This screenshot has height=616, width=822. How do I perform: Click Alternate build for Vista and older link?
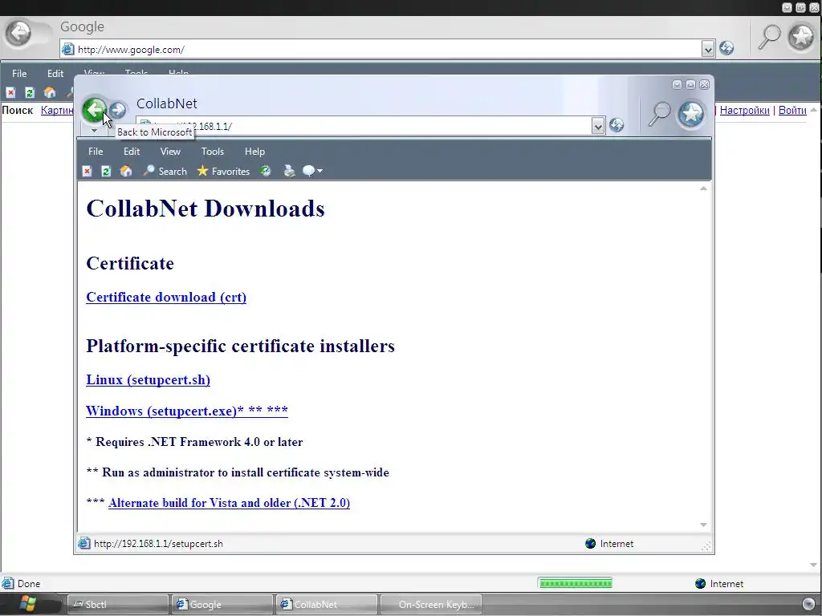229,503
